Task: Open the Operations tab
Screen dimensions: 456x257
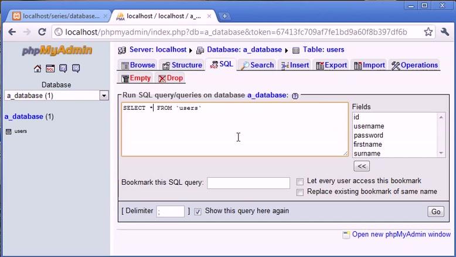Action: pos(415,65)
